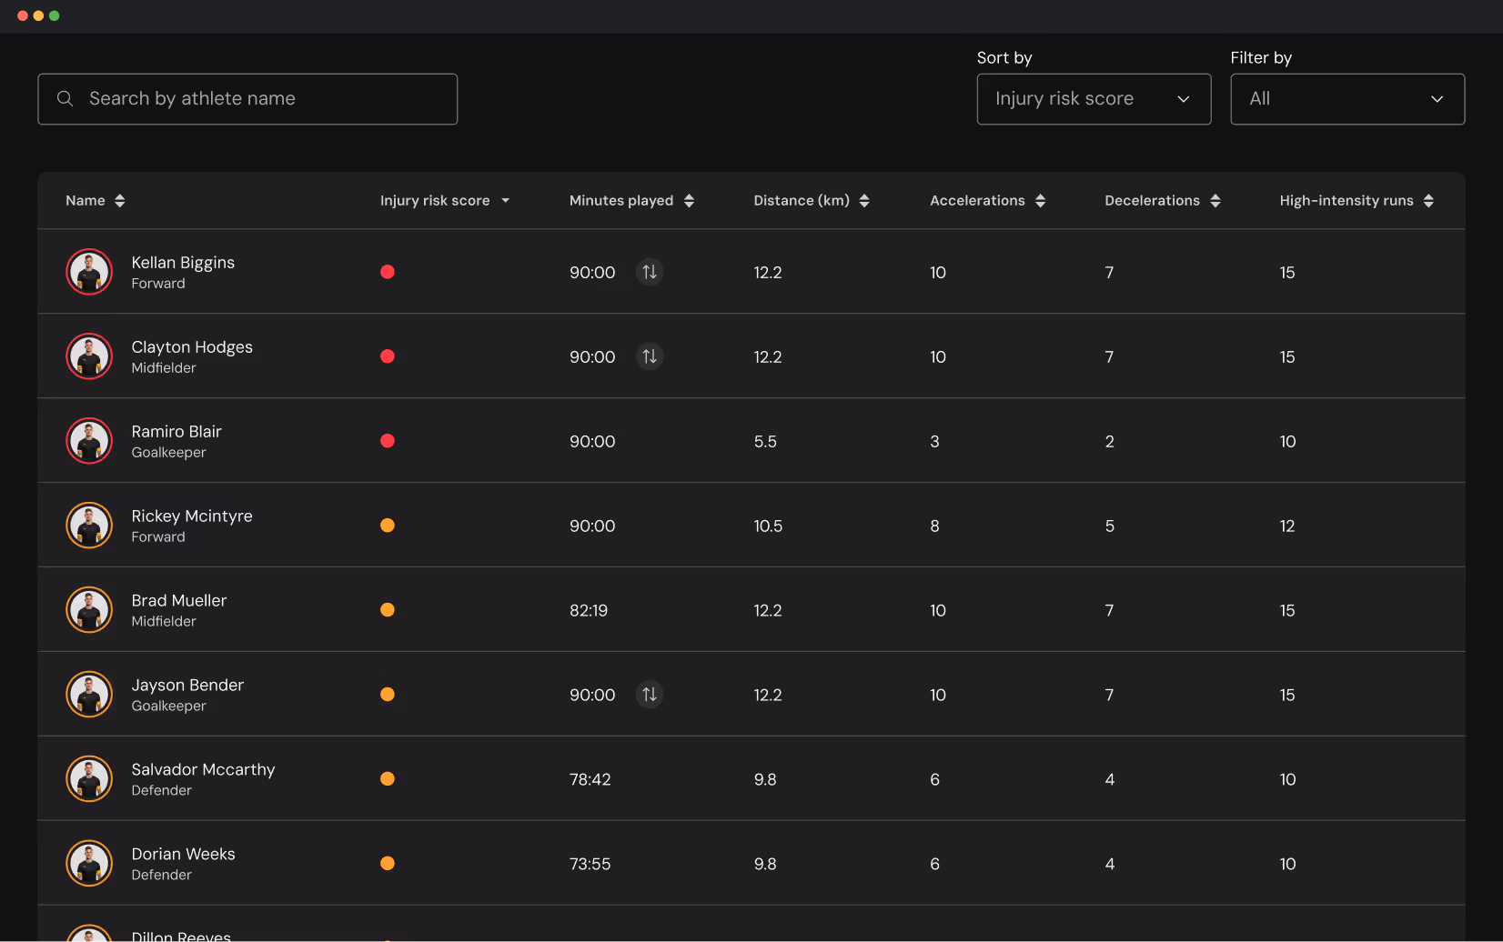Click the red injury risk dot for Ramiro Blair
Screen dimensions: 1503x942
point(388,440)
